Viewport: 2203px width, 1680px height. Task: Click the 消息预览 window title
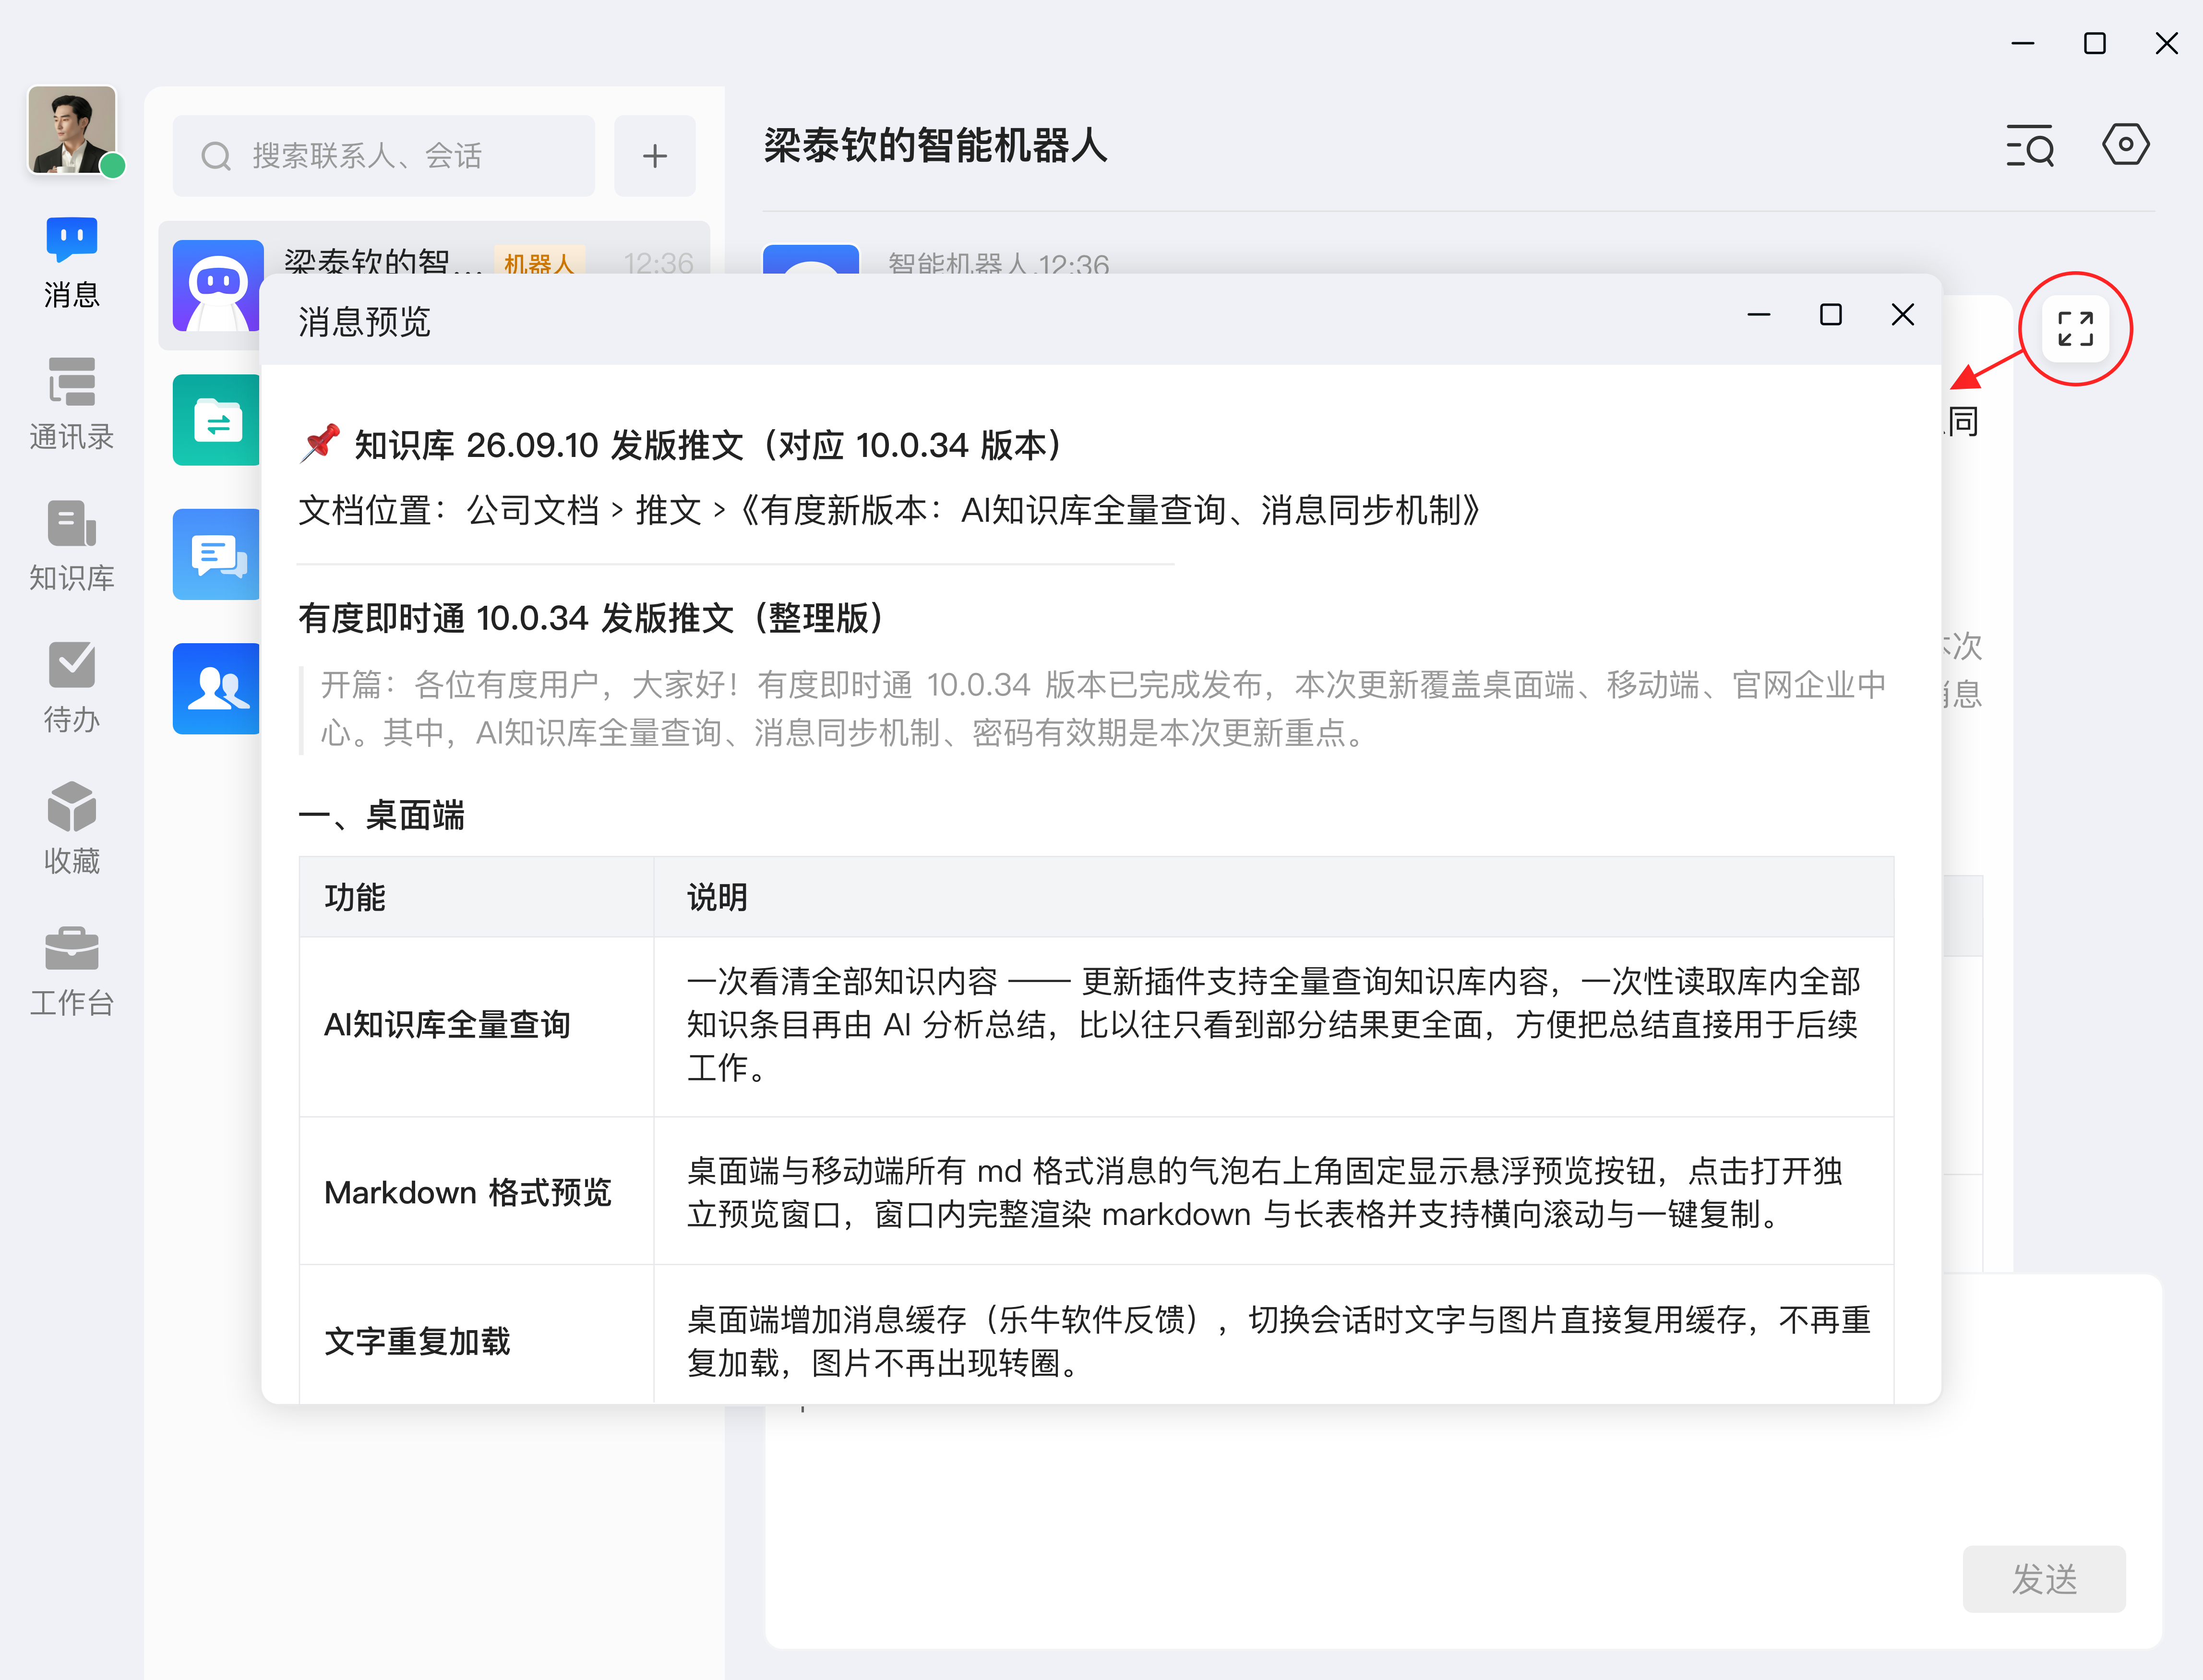[x=364, y=322]
